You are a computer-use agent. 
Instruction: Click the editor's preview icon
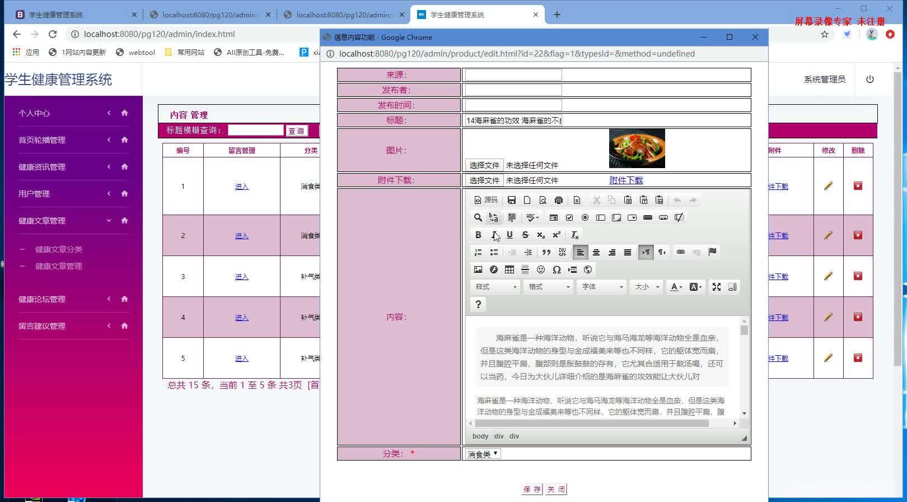click(543, 200)
